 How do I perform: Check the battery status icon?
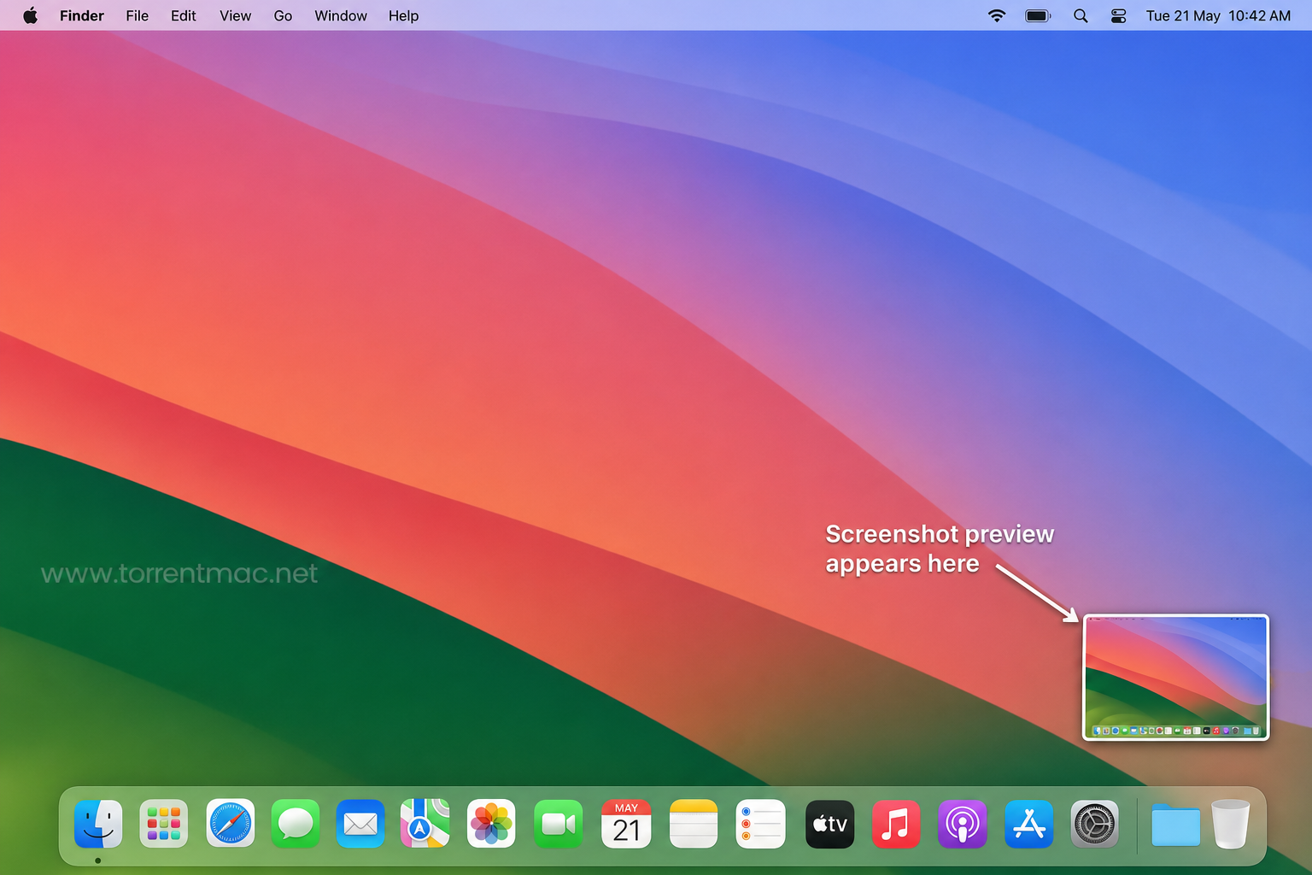tap(1038, 15)
